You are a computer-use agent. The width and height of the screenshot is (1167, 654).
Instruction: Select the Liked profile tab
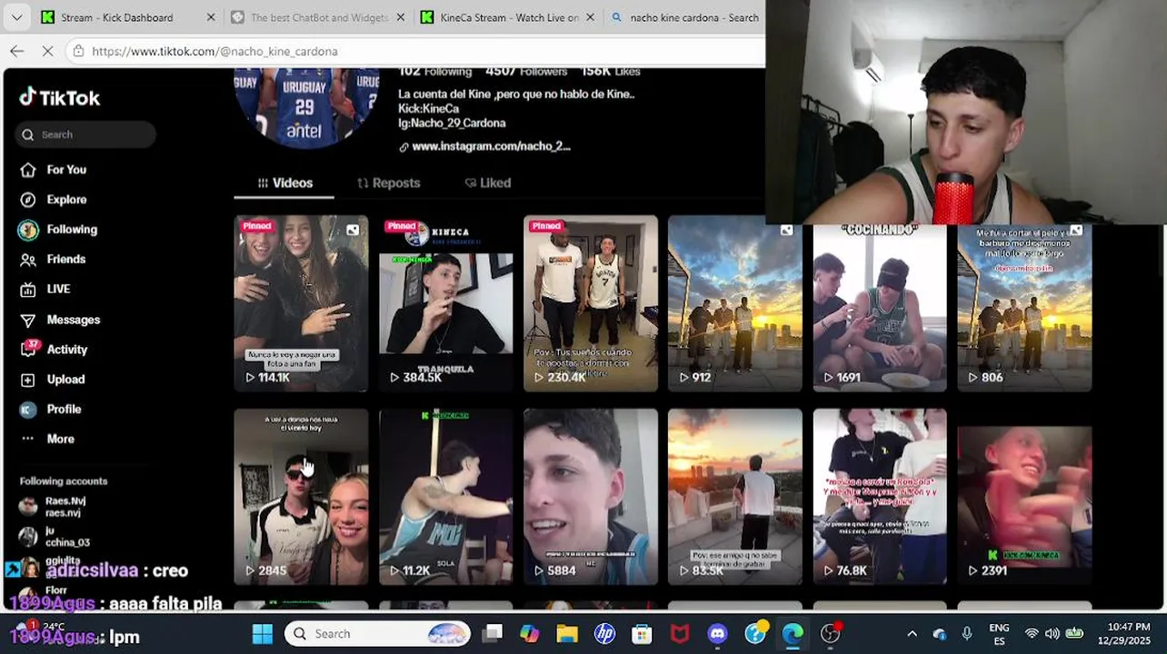tap(488, 183)
